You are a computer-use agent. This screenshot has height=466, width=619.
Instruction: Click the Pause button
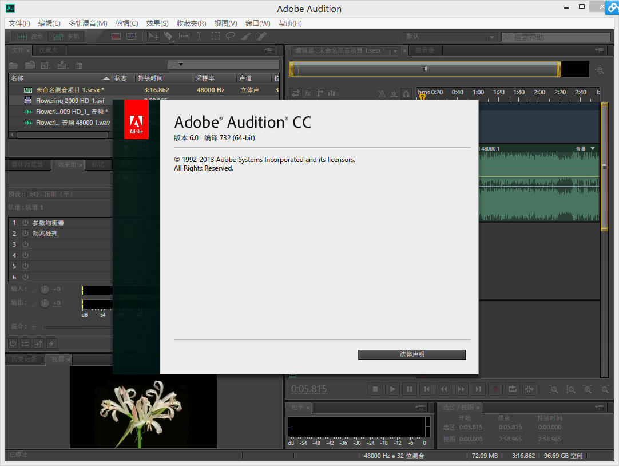point(410,389)
